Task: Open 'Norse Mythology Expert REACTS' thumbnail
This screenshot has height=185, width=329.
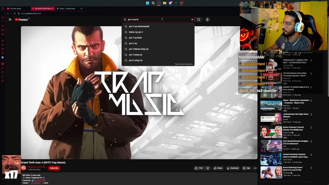Action: tap(271, 172)
